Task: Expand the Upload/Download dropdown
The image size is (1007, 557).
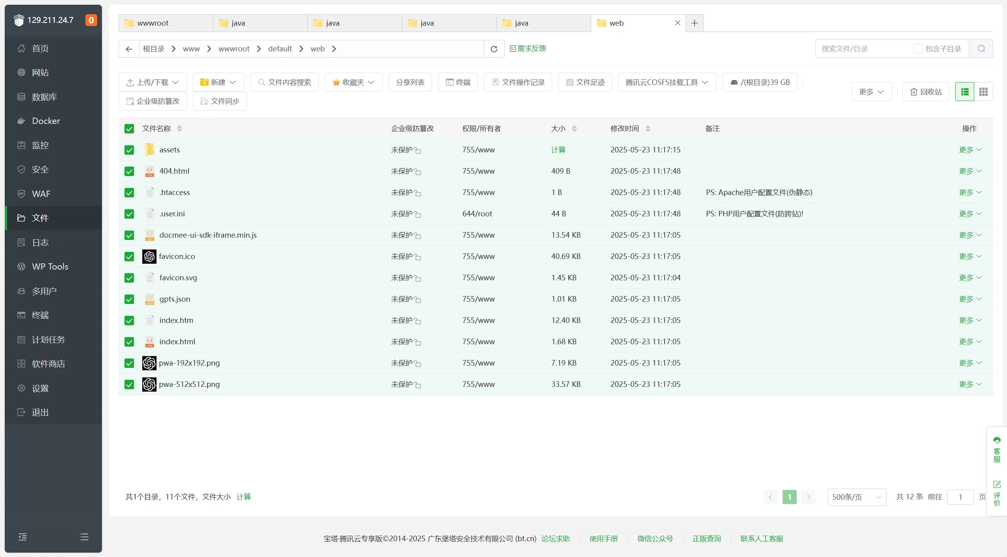Action: point(153,82)
